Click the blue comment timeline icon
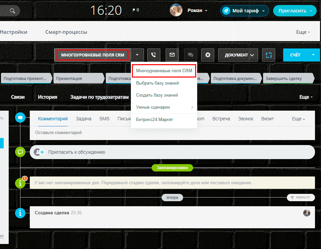 [20, 118]
